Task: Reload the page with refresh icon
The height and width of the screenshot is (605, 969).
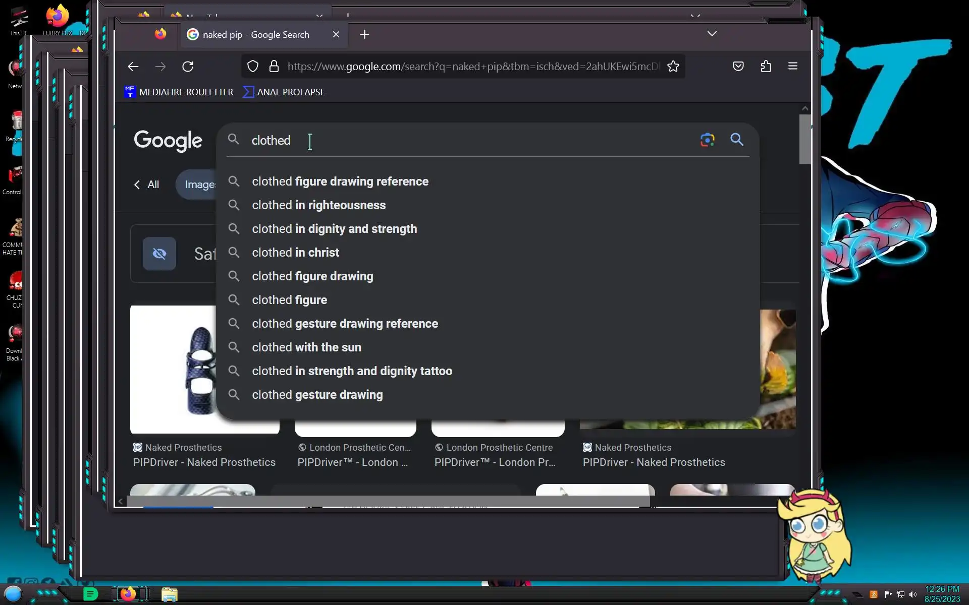Action: 188,67
